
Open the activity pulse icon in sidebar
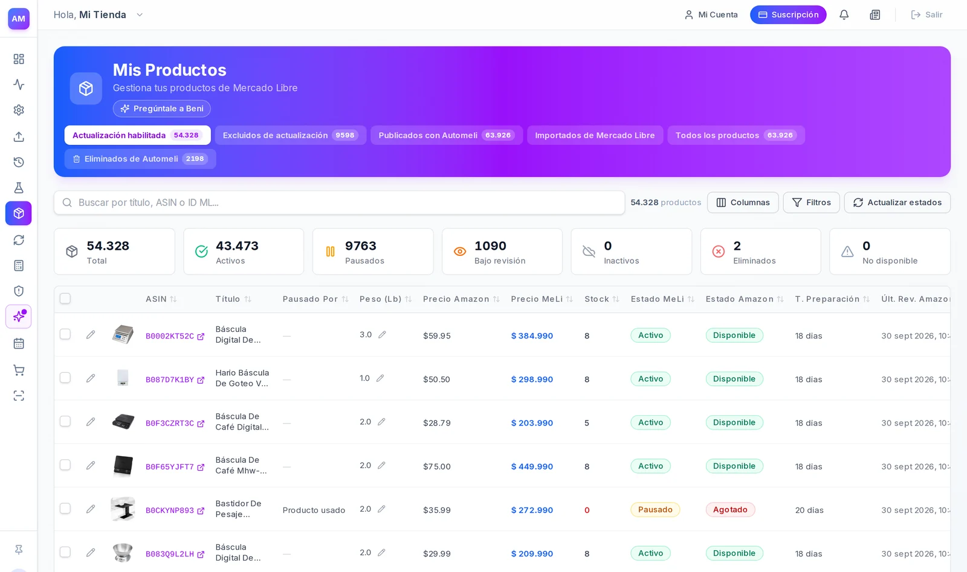[19, 84]
